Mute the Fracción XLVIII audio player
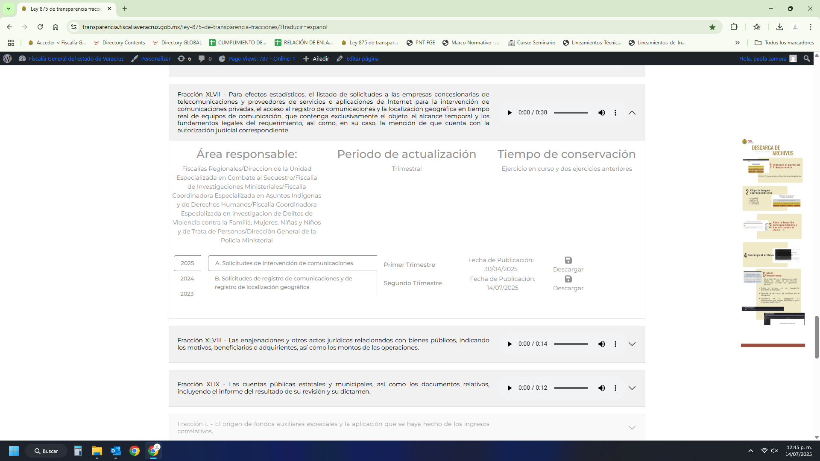The image size is (820, 461). [601, 344]
